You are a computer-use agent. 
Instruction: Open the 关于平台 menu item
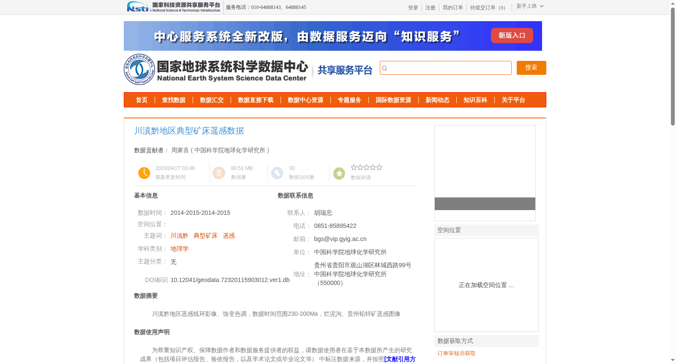coord(513,100)
